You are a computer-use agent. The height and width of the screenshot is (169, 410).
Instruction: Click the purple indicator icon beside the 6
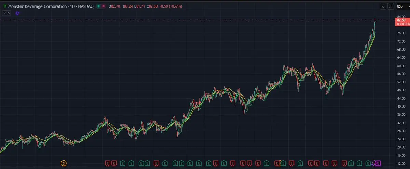click(x=17, y=13)
